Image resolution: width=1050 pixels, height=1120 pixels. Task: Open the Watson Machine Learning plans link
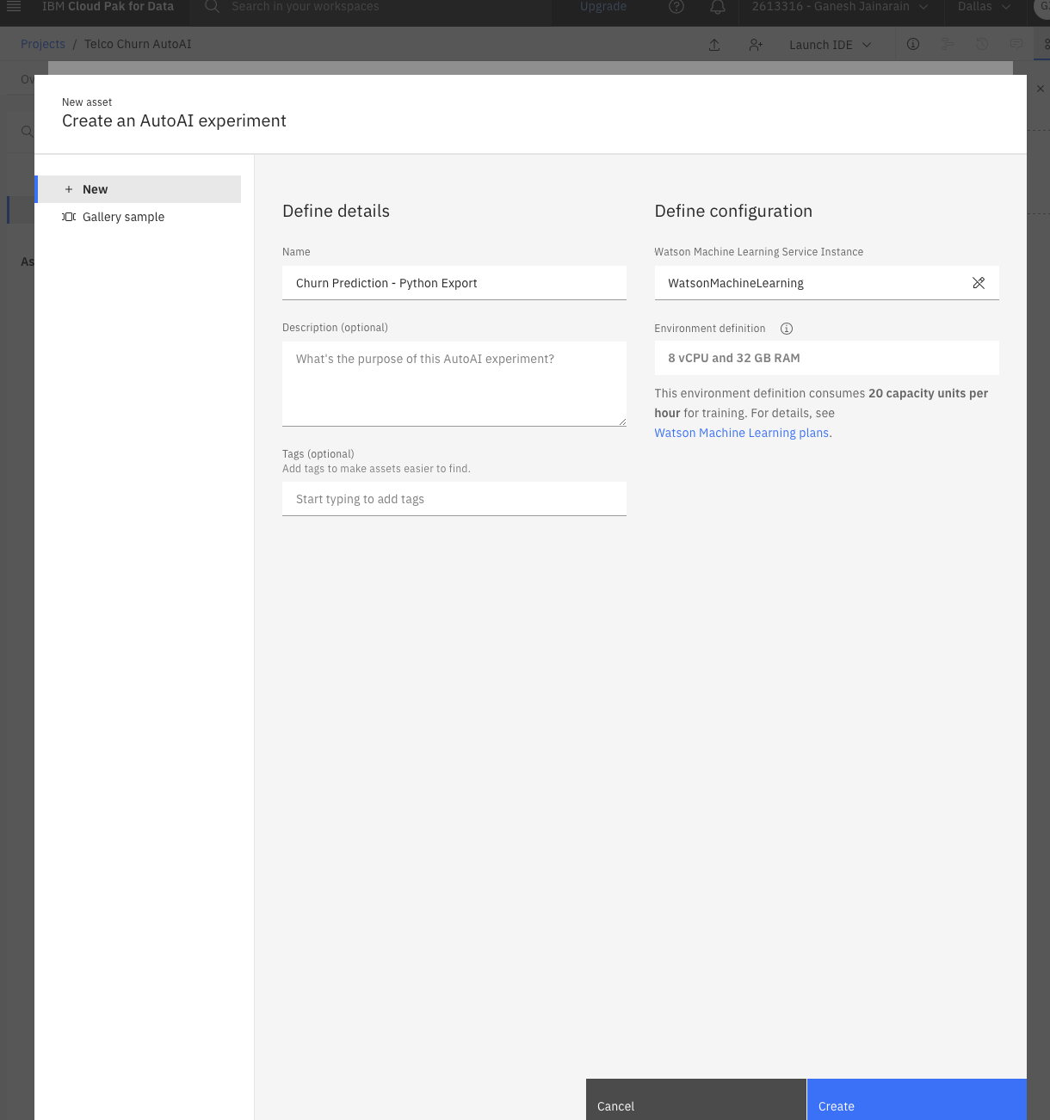tap(741, 433)
